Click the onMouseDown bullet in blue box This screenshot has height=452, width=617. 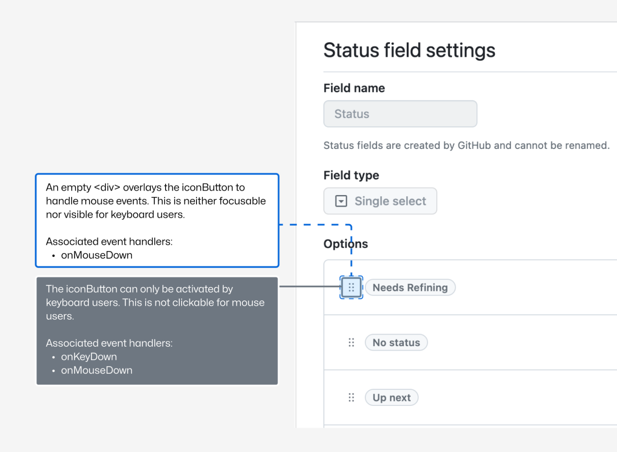[x=96, y=255]
